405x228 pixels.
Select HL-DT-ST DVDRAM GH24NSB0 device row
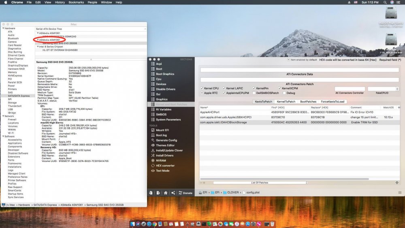(91, 50)
